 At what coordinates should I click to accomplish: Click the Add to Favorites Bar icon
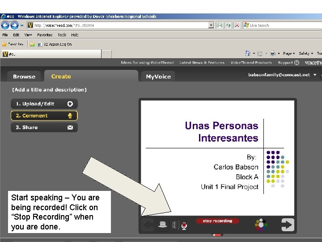point(32,44)
